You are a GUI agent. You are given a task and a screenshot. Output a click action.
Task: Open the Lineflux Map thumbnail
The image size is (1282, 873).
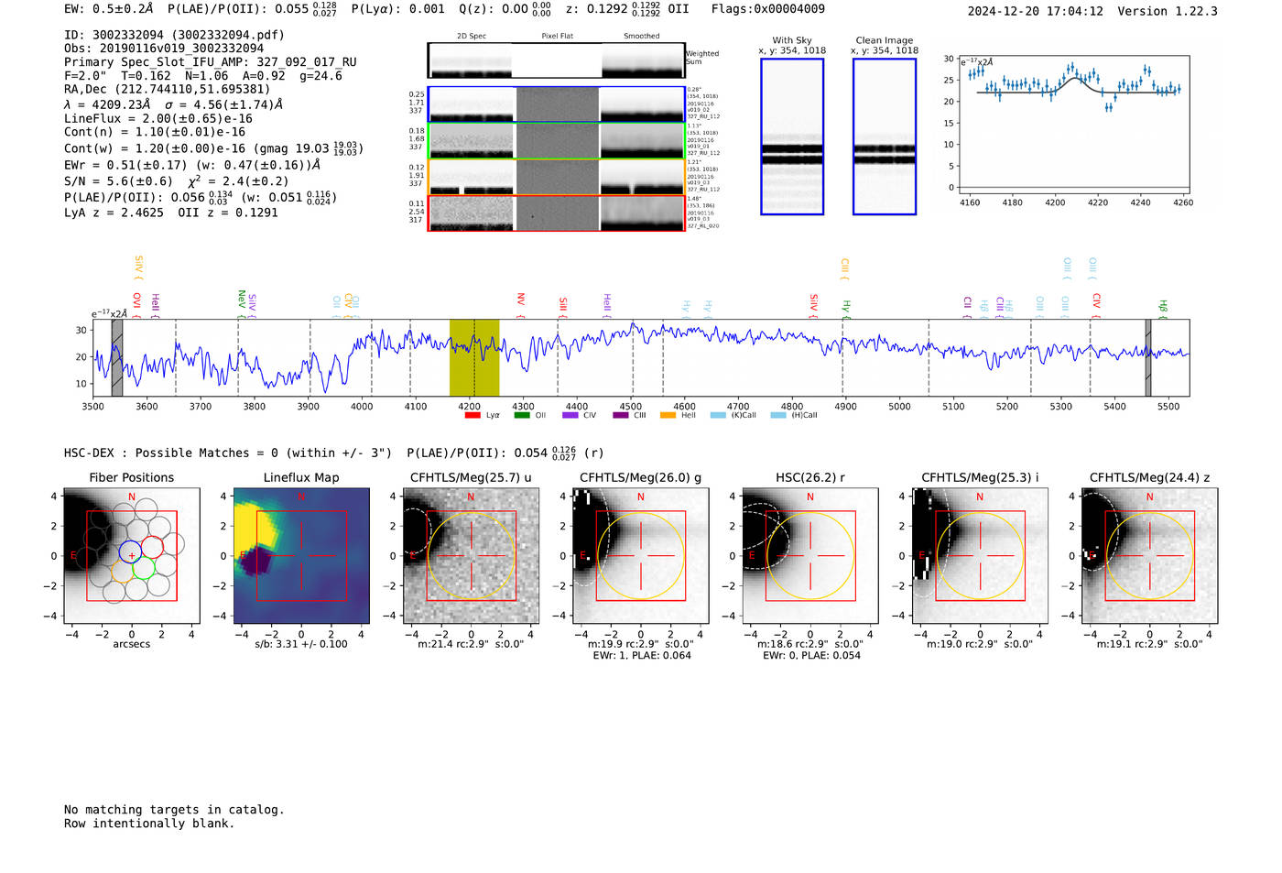301,556
